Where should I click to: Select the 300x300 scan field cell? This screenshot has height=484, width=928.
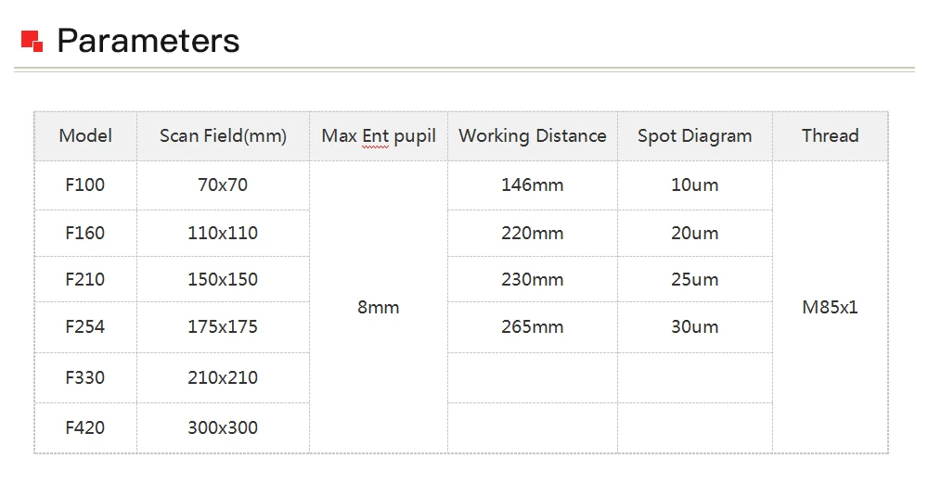(223, 427)
